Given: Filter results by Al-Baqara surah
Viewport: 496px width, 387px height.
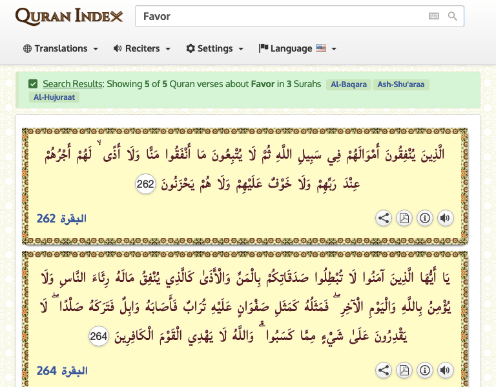Looking at the screenshot, I should tap(349, 84).
